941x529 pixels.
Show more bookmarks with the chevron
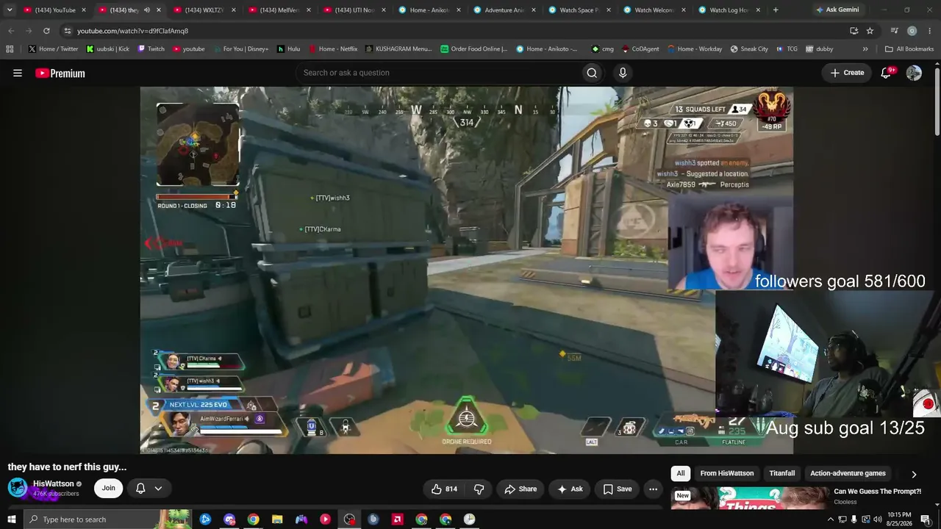coord(865,49)
